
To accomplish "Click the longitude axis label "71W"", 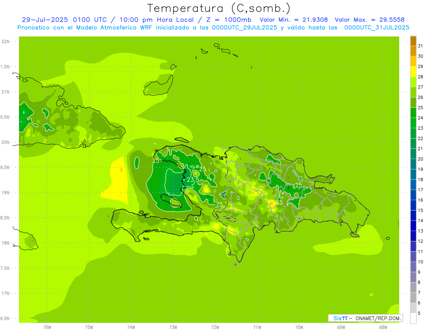I will click(x=257, y=327).
